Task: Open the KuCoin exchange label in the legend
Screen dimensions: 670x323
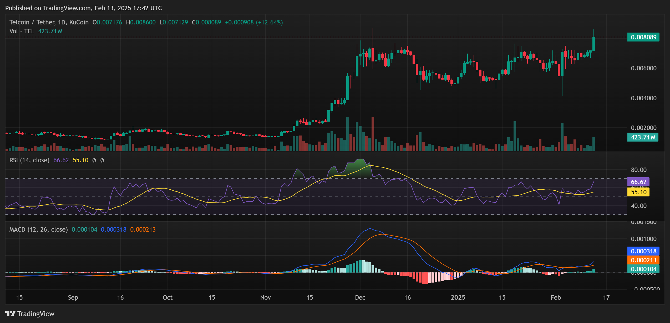Action: point(78,22)
